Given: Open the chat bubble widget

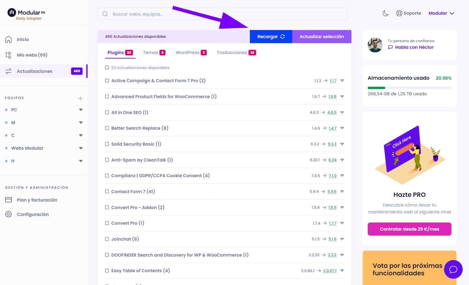Looking at the screenshot, I should click(453, 269).
